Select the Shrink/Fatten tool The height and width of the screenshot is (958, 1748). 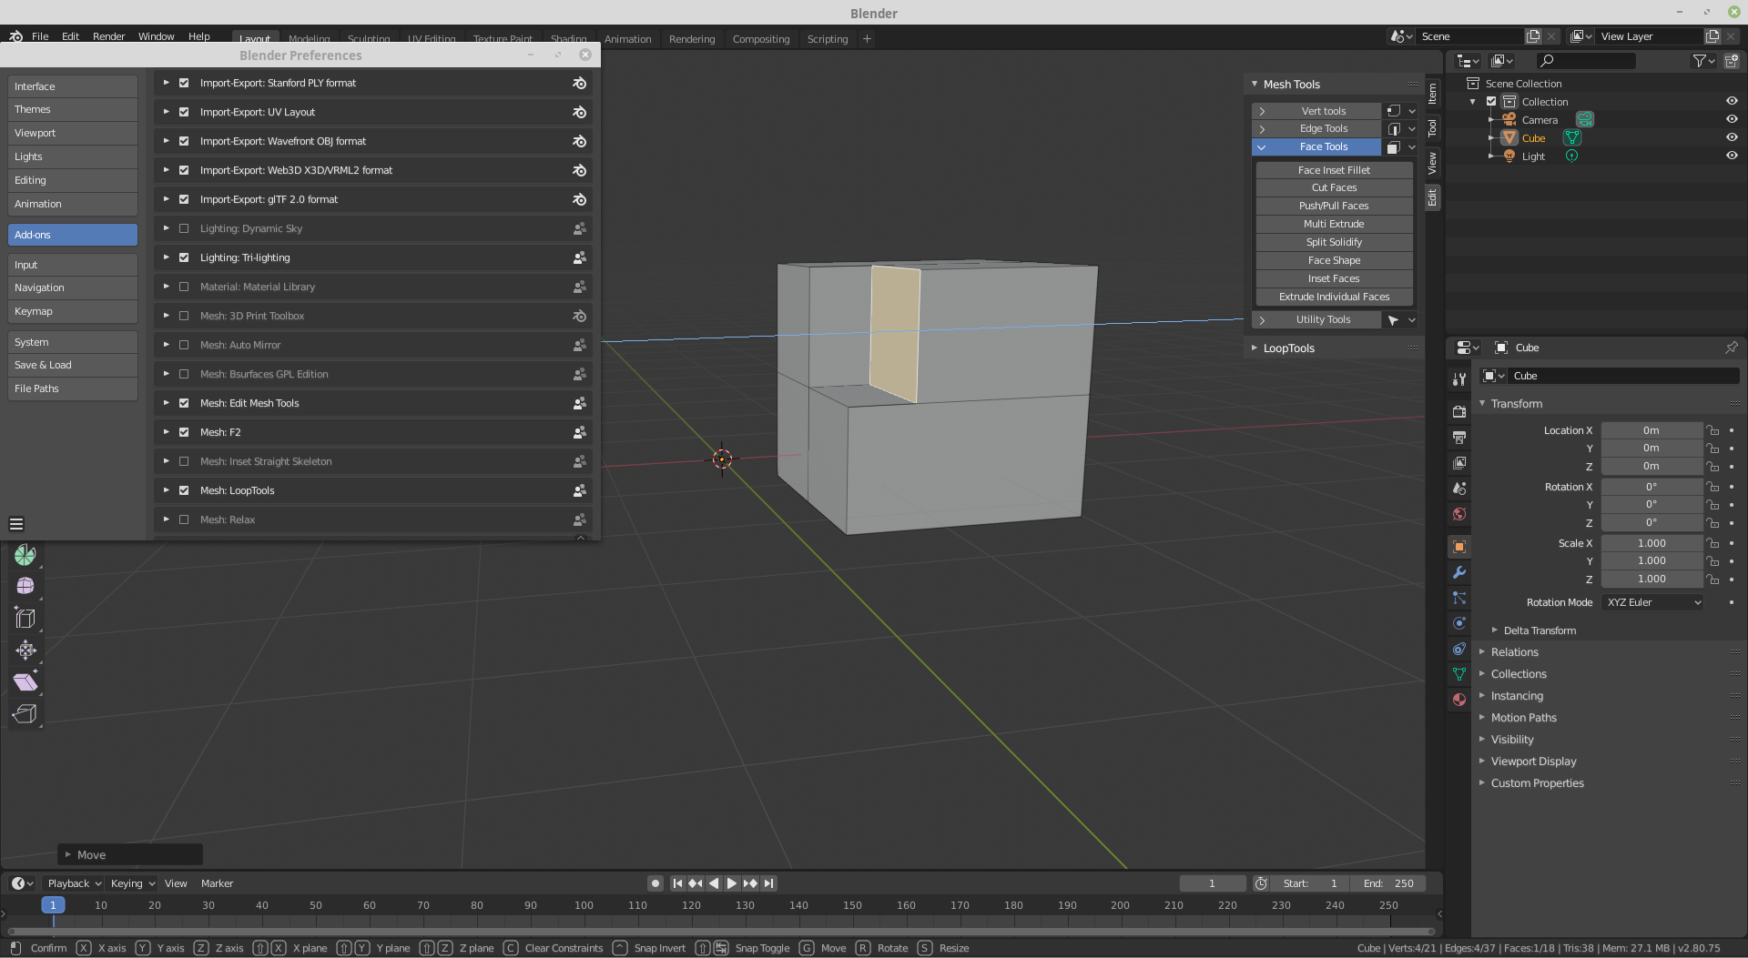25,650
